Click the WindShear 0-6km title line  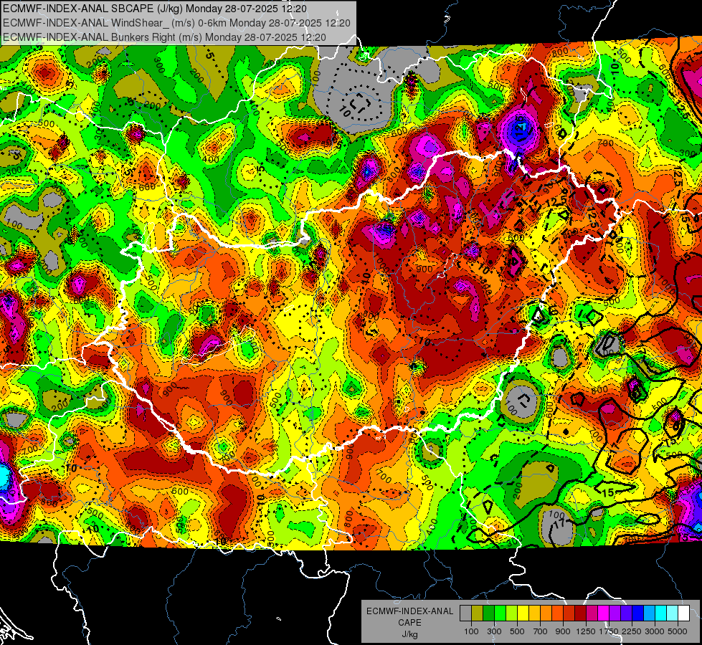[176, 23]
